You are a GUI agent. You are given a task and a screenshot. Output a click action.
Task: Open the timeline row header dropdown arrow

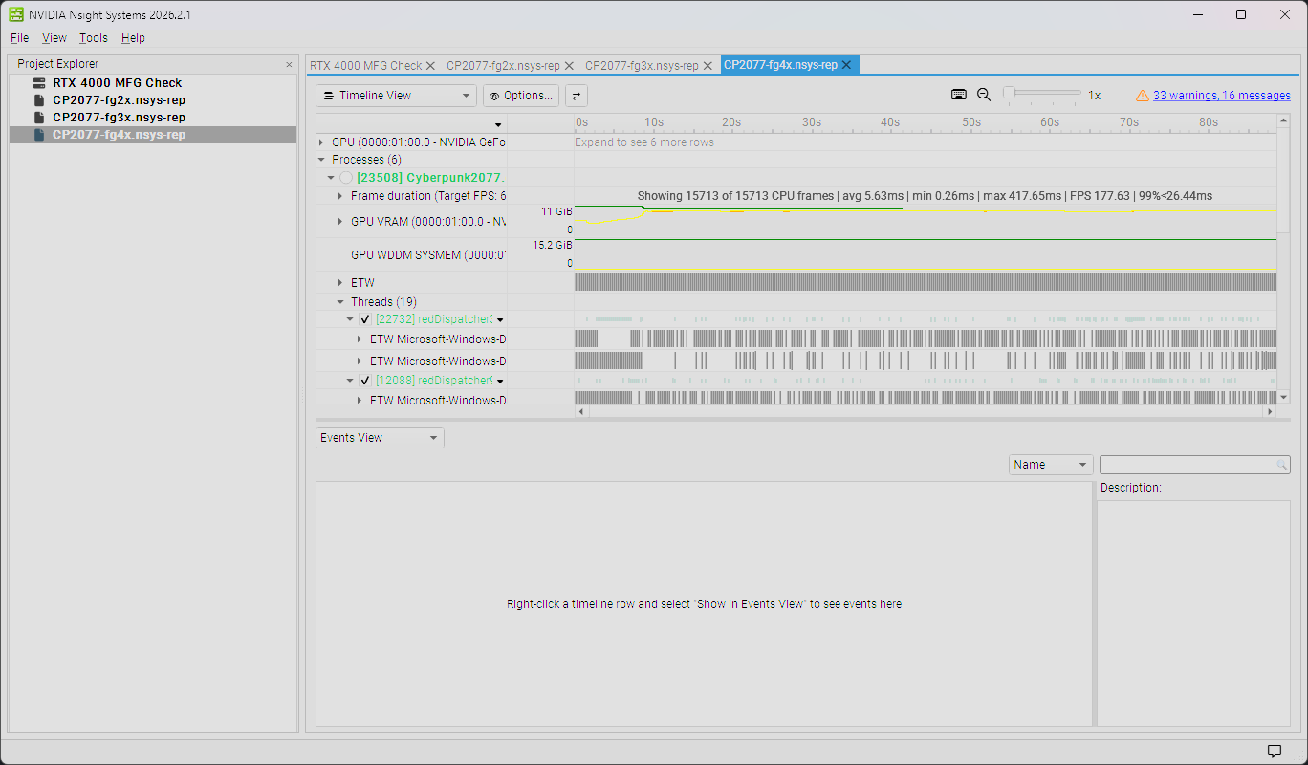(498, 125)
